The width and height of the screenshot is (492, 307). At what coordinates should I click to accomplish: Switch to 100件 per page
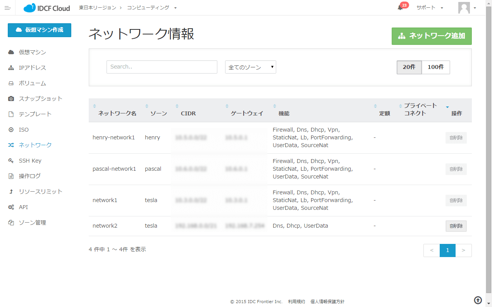click(435, 67)
